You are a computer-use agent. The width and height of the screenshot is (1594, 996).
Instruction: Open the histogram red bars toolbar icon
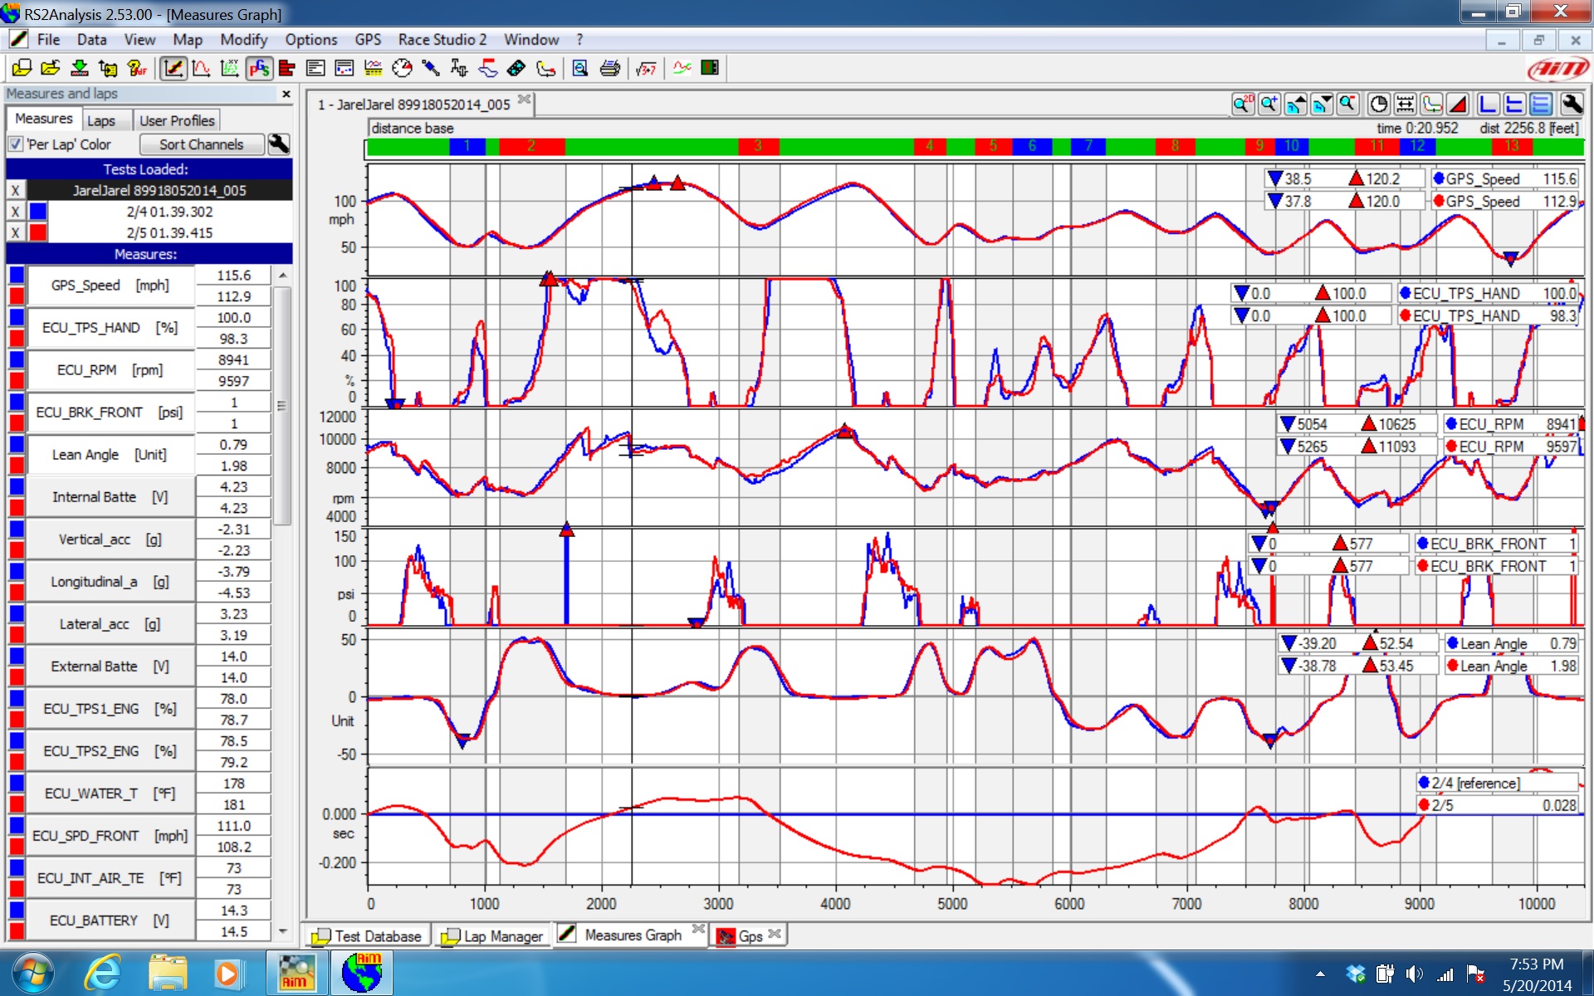point(287,68)
